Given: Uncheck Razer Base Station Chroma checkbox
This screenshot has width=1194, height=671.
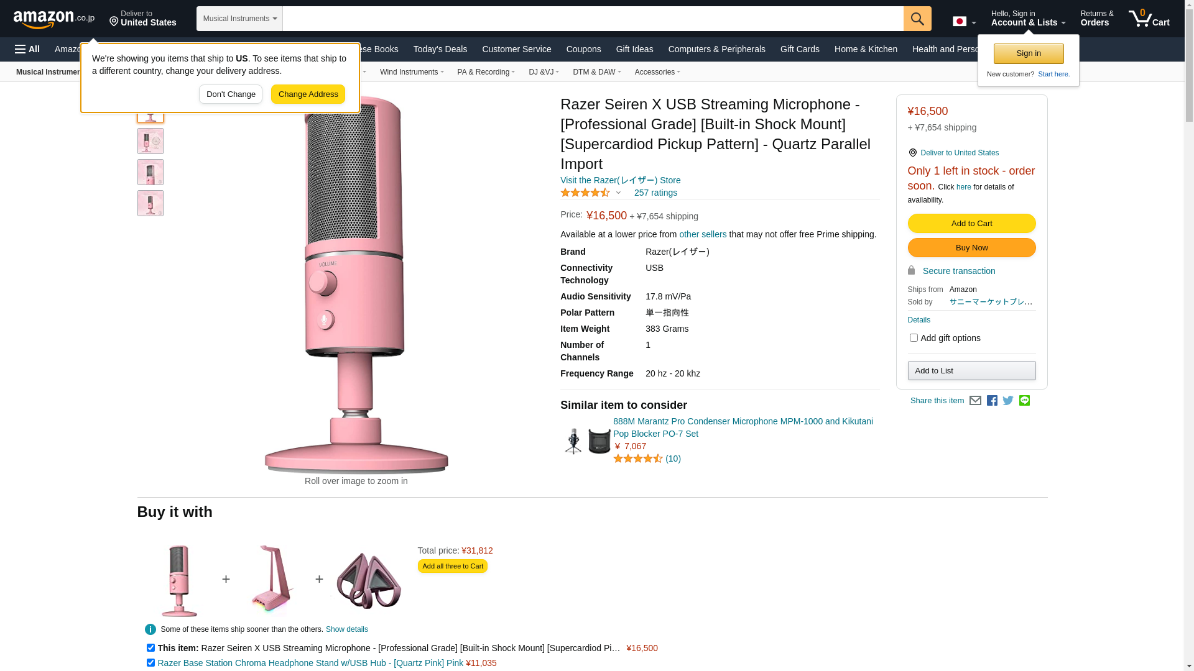Looking at the screenshot, I should (150, 662).
